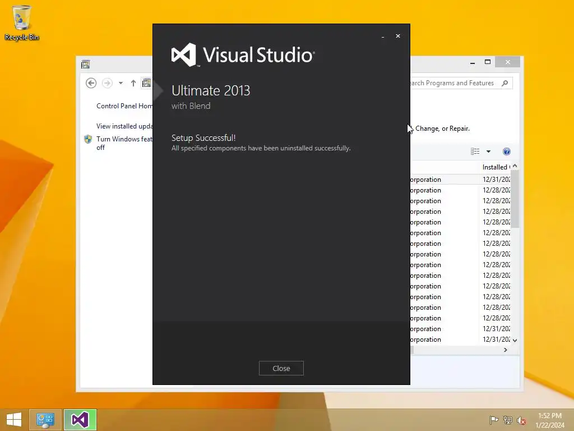Open Action Center flag icon in tray
This screenshot has height=431, width=574.
[494, 420]
